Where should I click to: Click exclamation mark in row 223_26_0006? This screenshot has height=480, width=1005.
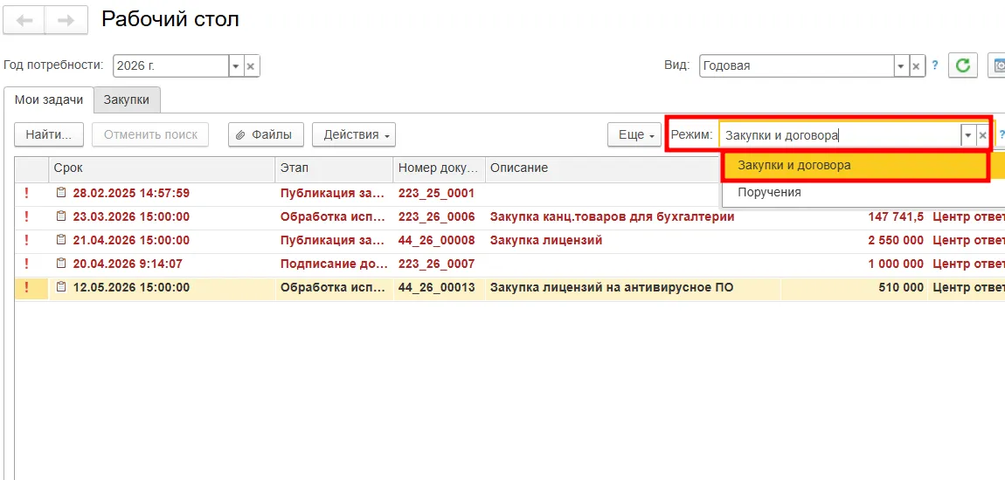[x=26, y=217]
